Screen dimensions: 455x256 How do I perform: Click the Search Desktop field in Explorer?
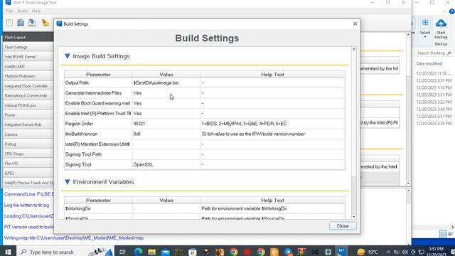pos(434,53)
